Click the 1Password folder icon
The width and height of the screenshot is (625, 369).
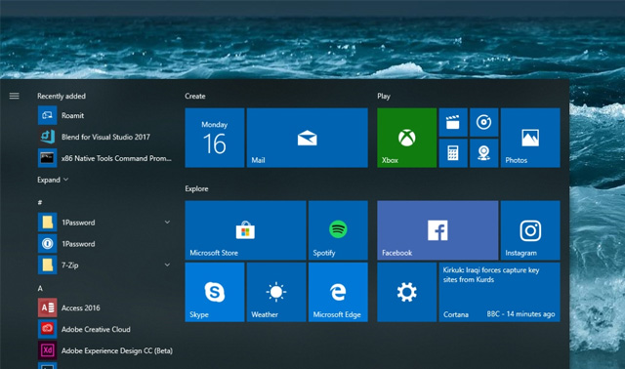click(x=48, y=223)
